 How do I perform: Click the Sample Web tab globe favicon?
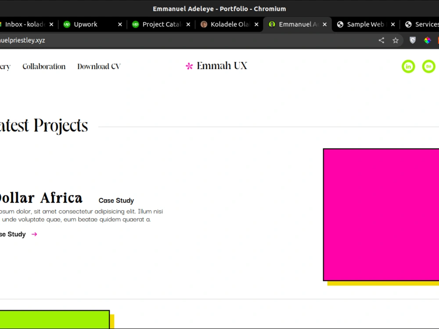340,24
